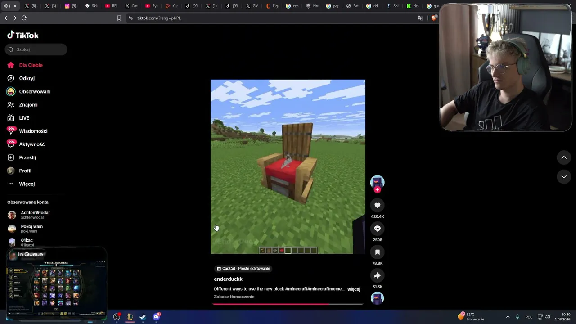Switch to the Instagram (5) tab
Viewport: 576px width, 324px height.
point(71,6)
